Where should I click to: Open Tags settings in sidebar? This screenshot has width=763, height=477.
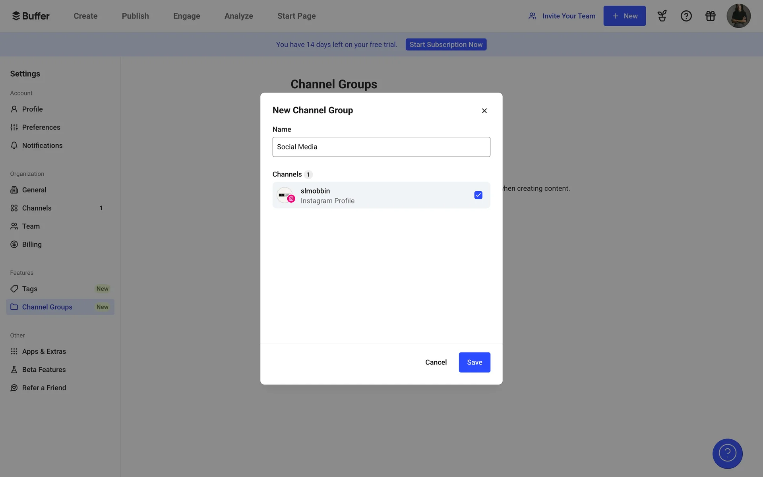pyautogui.click(x=30, y=289)
